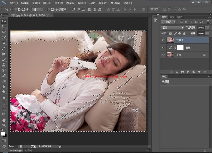
Task: Activate the Hand tool
Action: tap(4, 120)
